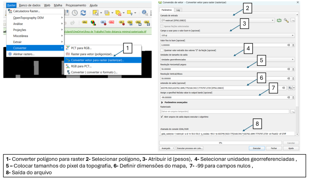Open advanced options with the wrench icon
This screenshot has width=311, height=182.
(286, 21)
